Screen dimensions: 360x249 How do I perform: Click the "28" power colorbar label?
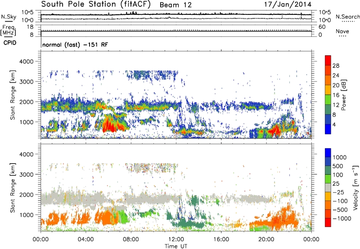[x=336, y=66]
